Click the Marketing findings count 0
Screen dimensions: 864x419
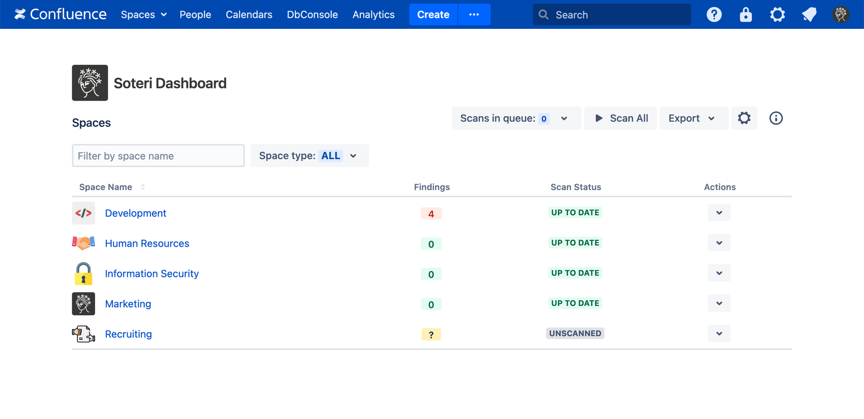431,304
